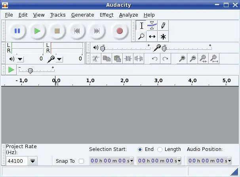This screenshot has height=177, width=240.
Task: Open the Help menu
Action: coord(149,15)
